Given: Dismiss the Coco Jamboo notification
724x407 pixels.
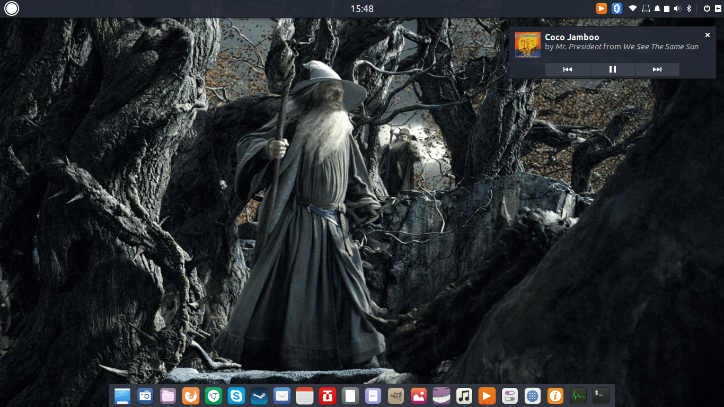Looking at the screenshot, I should click(707, 35).
